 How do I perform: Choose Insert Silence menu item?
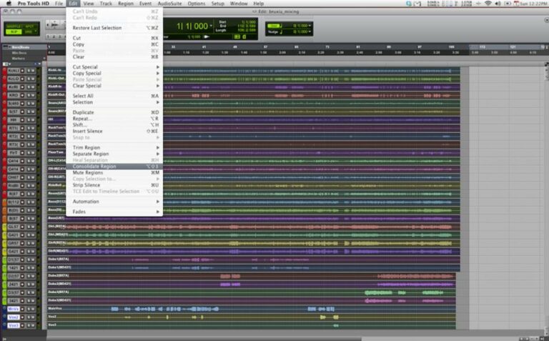116,132
